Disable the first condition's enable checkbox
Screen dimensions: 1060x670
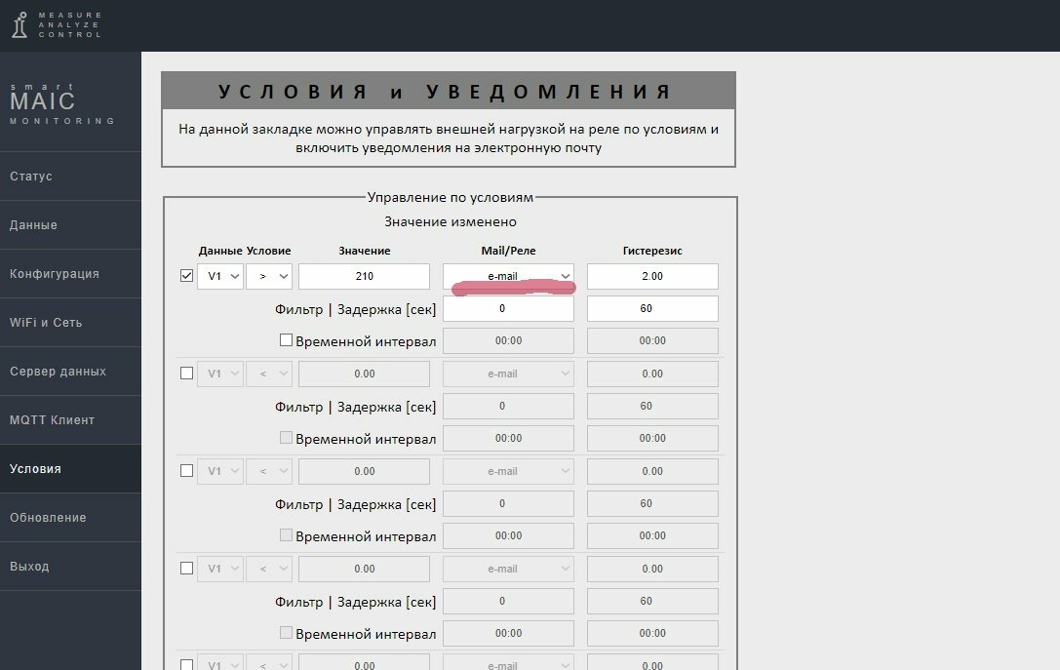click(186, 276)
